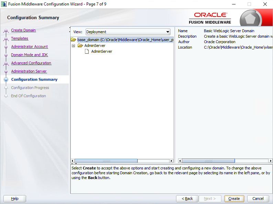The height and width of the screenshot is (204, 273).
Task: Cancel the configuration wizard
Action: pyautogui.click(x=258, y=199)
